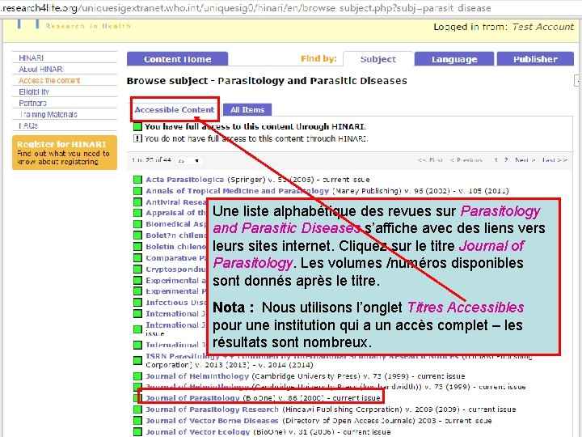Open Journal of Vector Borne Diseases link

212,420
